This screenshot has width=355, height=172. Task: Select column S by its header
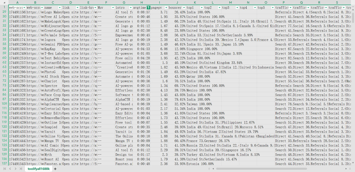click(x=337, y=3)
